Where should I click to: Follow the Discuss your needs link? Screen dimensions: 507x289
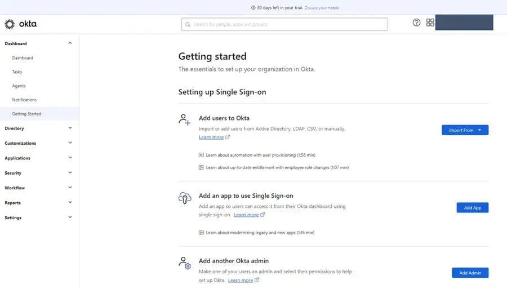click(x=322, y=8)
